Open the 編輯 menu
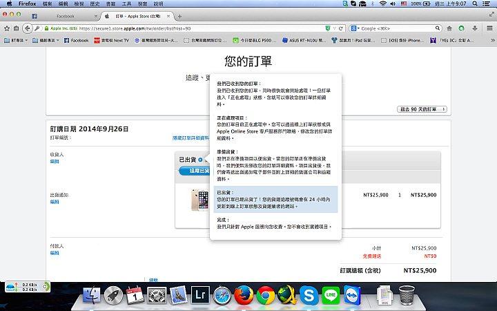This screenshot has height=311, width=497. coord(63,3)
